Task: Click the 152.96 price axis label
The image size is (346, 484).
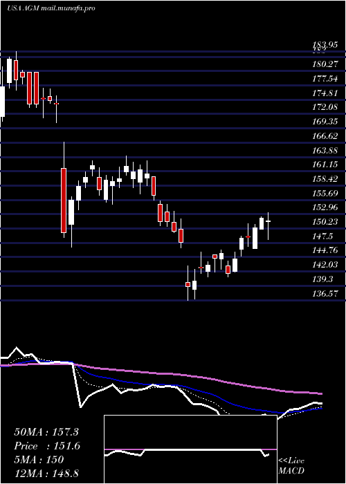Action: coord(325,207)
